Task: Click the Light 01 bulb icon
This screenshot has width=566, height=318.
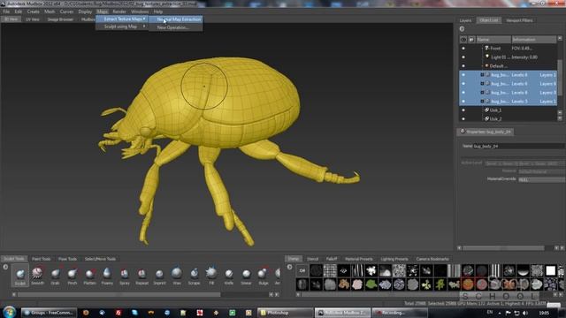Action: pos(487,57)
